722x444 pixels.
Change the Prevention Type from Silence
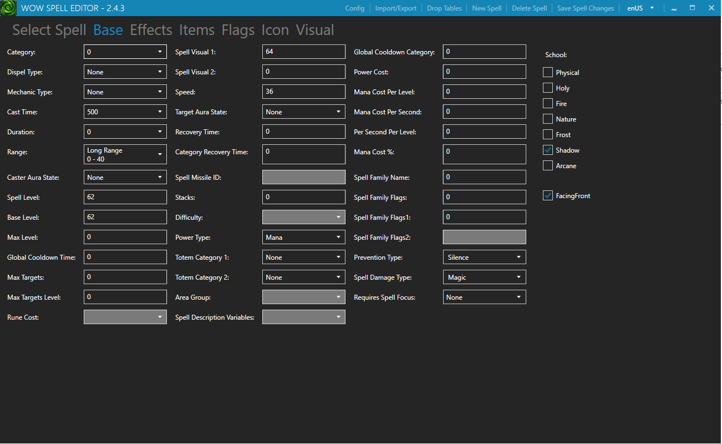click(484, 257)
